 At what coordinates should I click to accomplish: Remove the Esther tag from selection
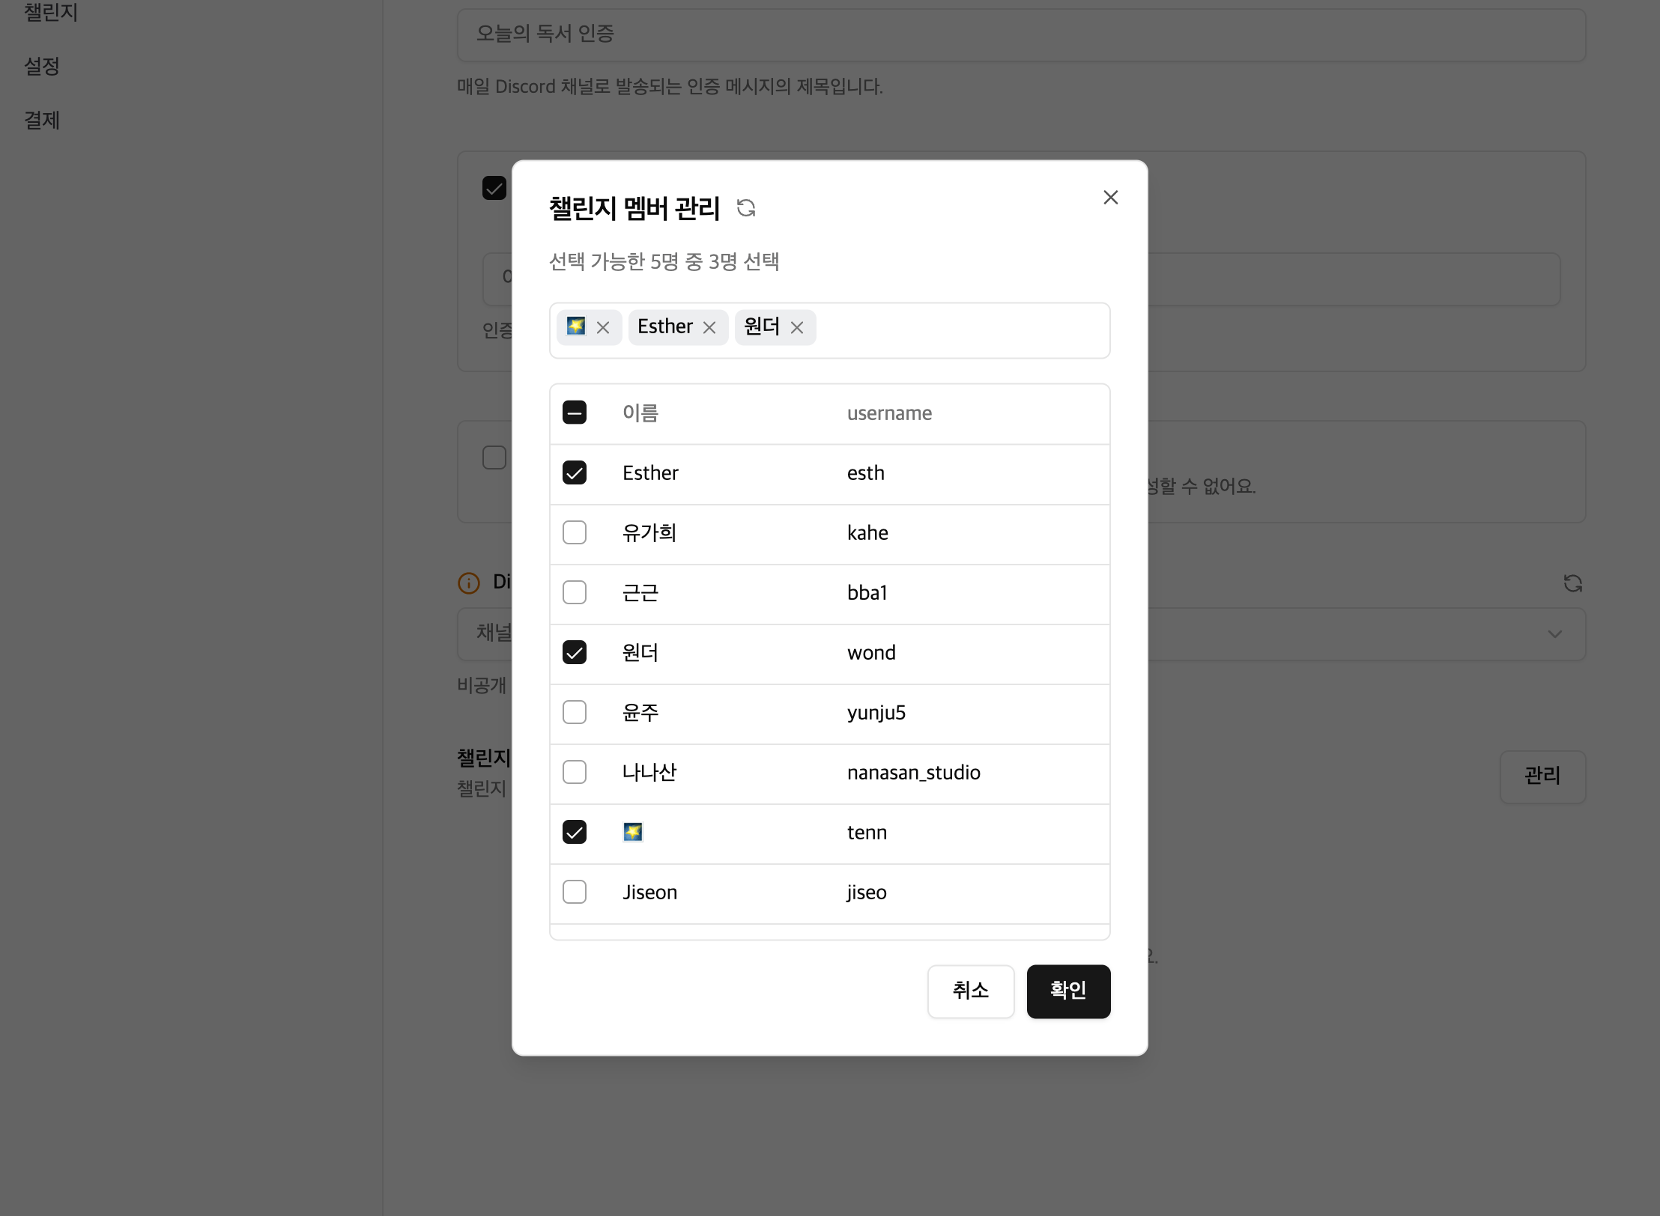tap(709, 328)
